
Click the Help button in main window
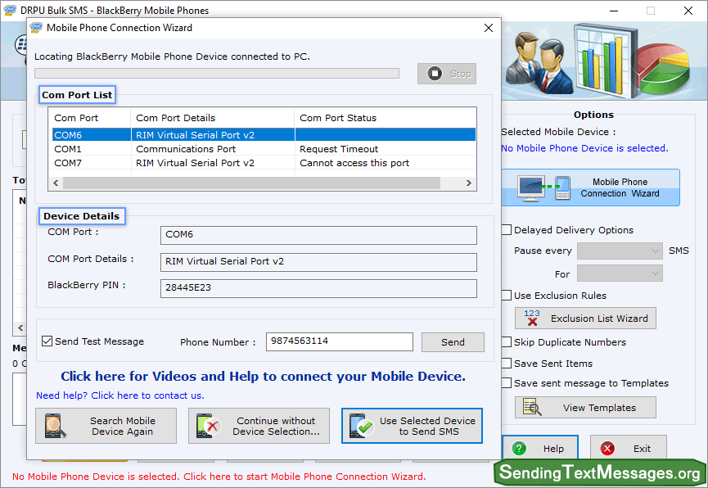pyautogui.click(x=540, y=448)
